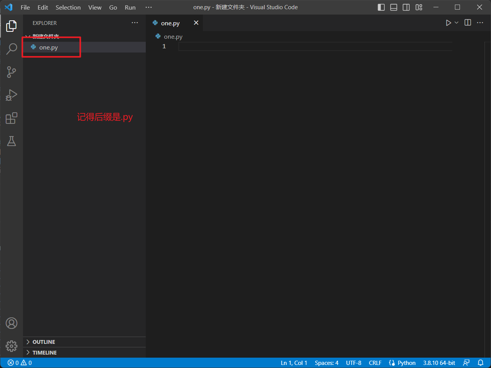Open the Source Control view
The image size is (491, 368).
(12, 72)
